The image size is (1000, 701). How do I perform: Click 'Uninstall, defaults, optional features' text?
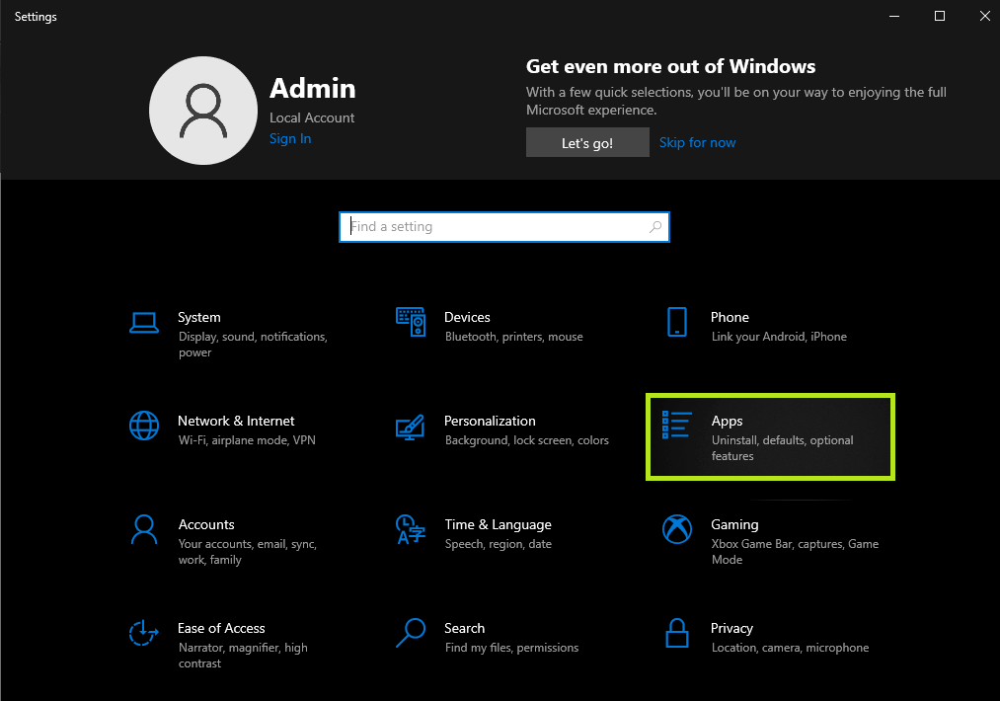coord(782,448)
